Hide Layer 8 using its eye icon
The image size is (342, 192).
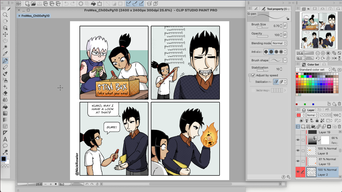(298, 151)
